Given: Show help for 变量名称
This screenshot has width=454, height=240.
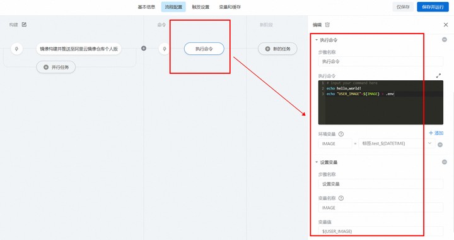Looking at the screenshot, I should [341, 198].
